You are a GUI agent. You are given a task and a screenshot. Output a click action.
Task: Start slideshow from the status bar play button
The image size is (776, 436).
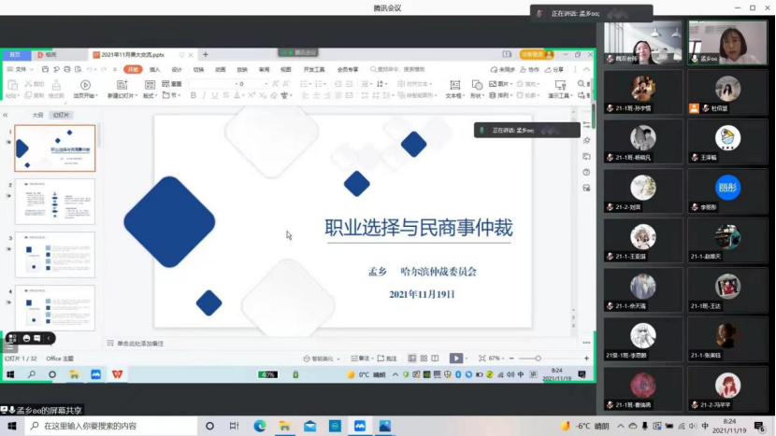coord(455,359)
